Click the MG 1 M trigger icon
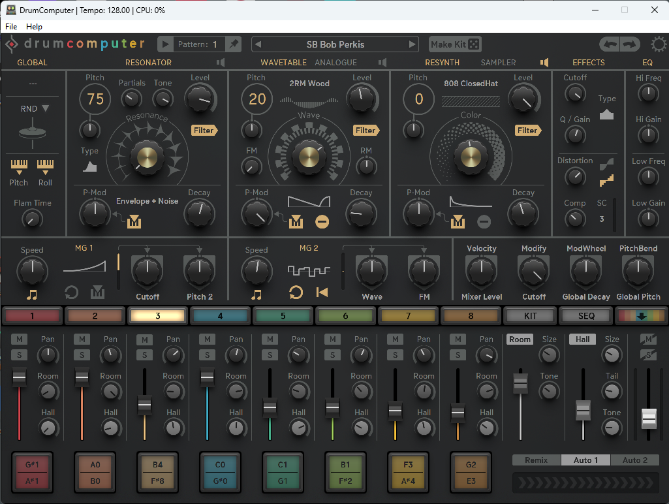The width and height of the screenshot is (669, 504). [x=98, y=292]
